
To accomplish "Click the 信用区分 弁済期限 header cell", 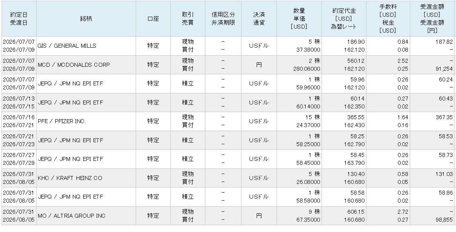I will 223,19.
